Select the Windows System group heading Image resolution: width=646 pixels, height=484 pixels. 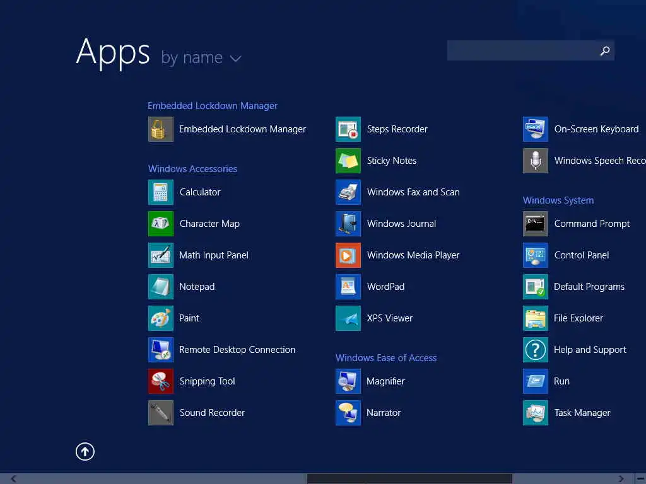point(558,200)
